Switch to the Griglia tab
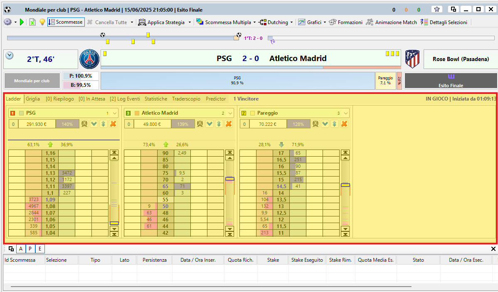This screenshot has height=292, width=498. point(33,99)
